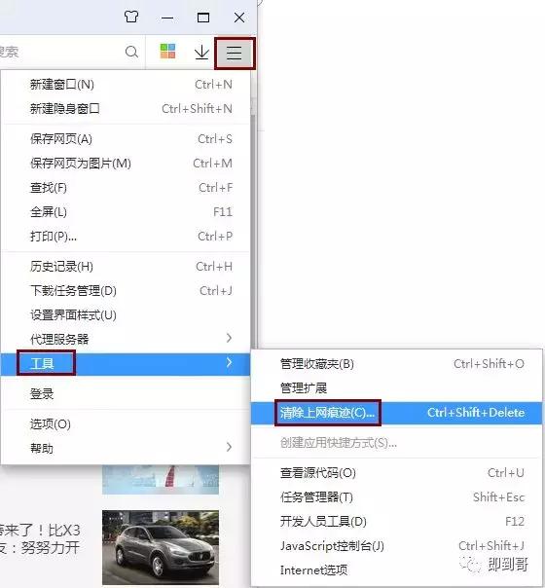
Task: Open 选项(O) settings entry
Action: pos(126,424)
